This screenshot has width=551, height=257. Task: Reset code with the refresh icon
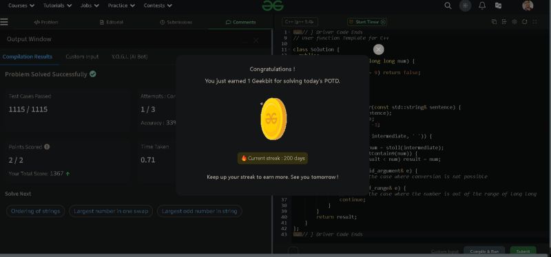(524, 22)
